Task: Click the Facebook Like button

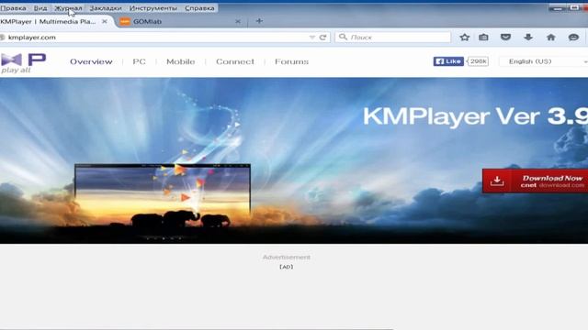Action: [x=448, y=61]
